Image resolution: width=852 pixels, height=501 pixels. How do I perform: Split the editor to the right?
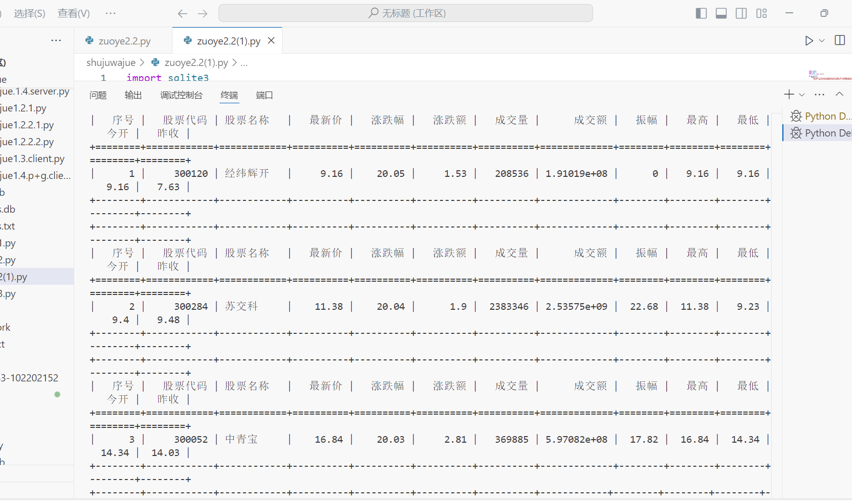[840, 40]
